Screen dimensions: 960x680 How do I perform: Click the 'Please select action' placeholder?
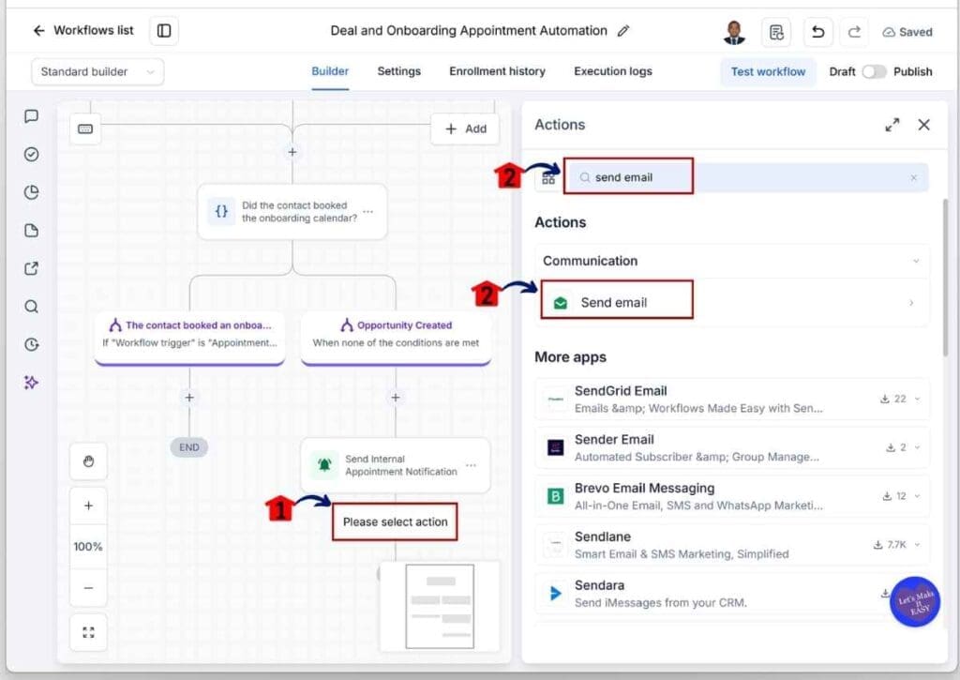coord(395,521)
